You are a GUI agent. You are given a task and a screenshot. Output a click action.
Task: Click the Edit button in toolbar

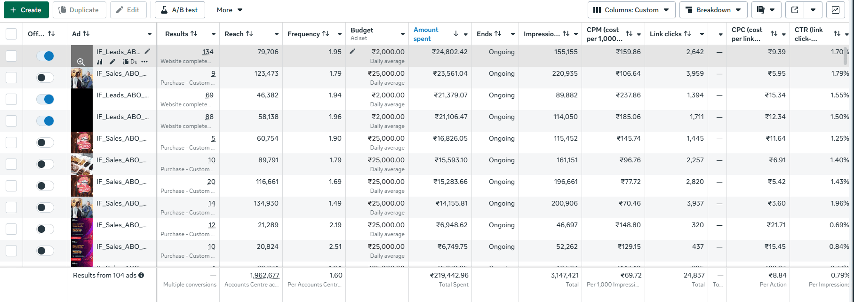128,10
